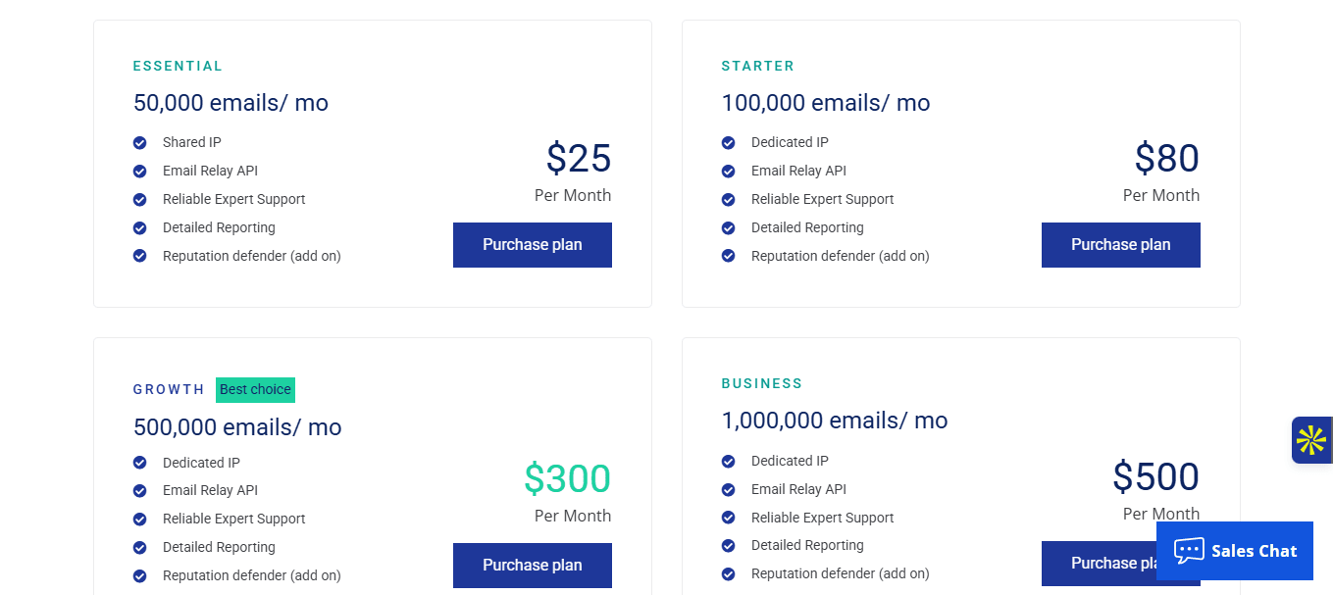Image resolution: width=1333 pixels, height=595 pixels.
Task: Click checkmark icon beside Essential Shared IP
Action: (x=140, y=143)
